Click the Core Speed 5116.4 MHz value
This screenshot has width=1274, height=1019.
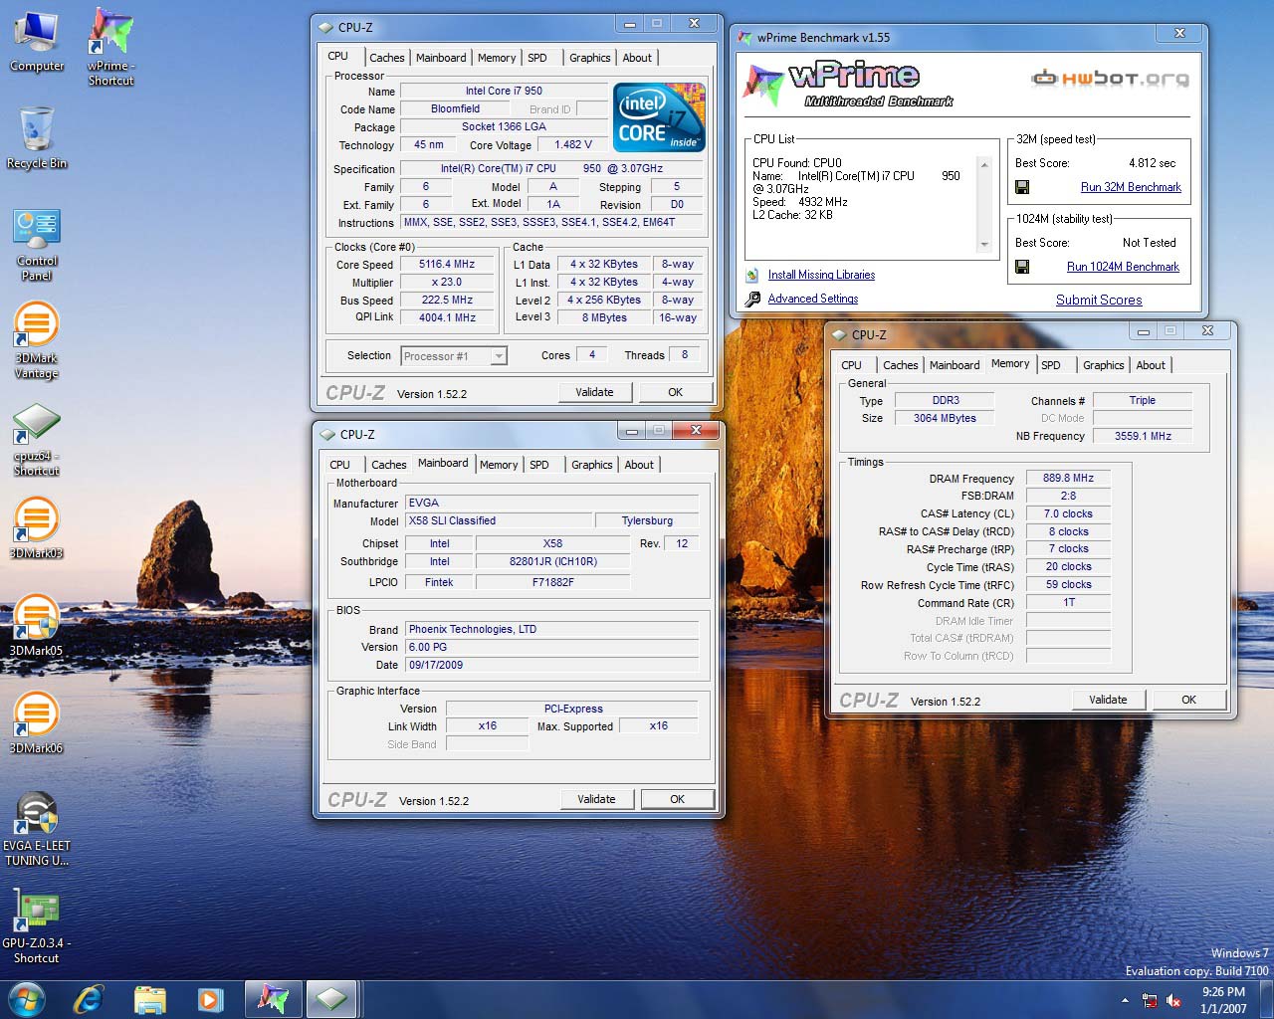(447, 265)
